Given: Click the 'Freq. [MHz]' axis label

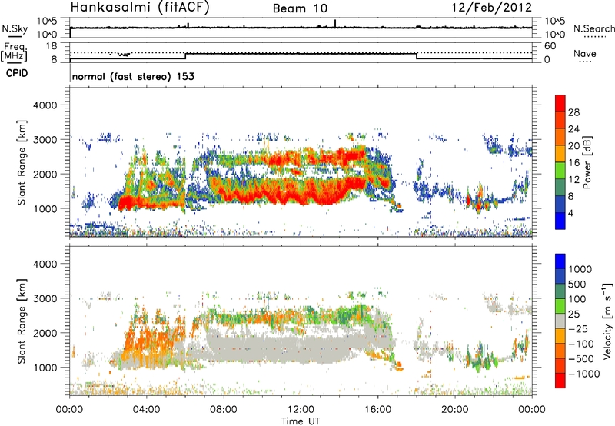Looking at the screenshot, I should (14, 52).
